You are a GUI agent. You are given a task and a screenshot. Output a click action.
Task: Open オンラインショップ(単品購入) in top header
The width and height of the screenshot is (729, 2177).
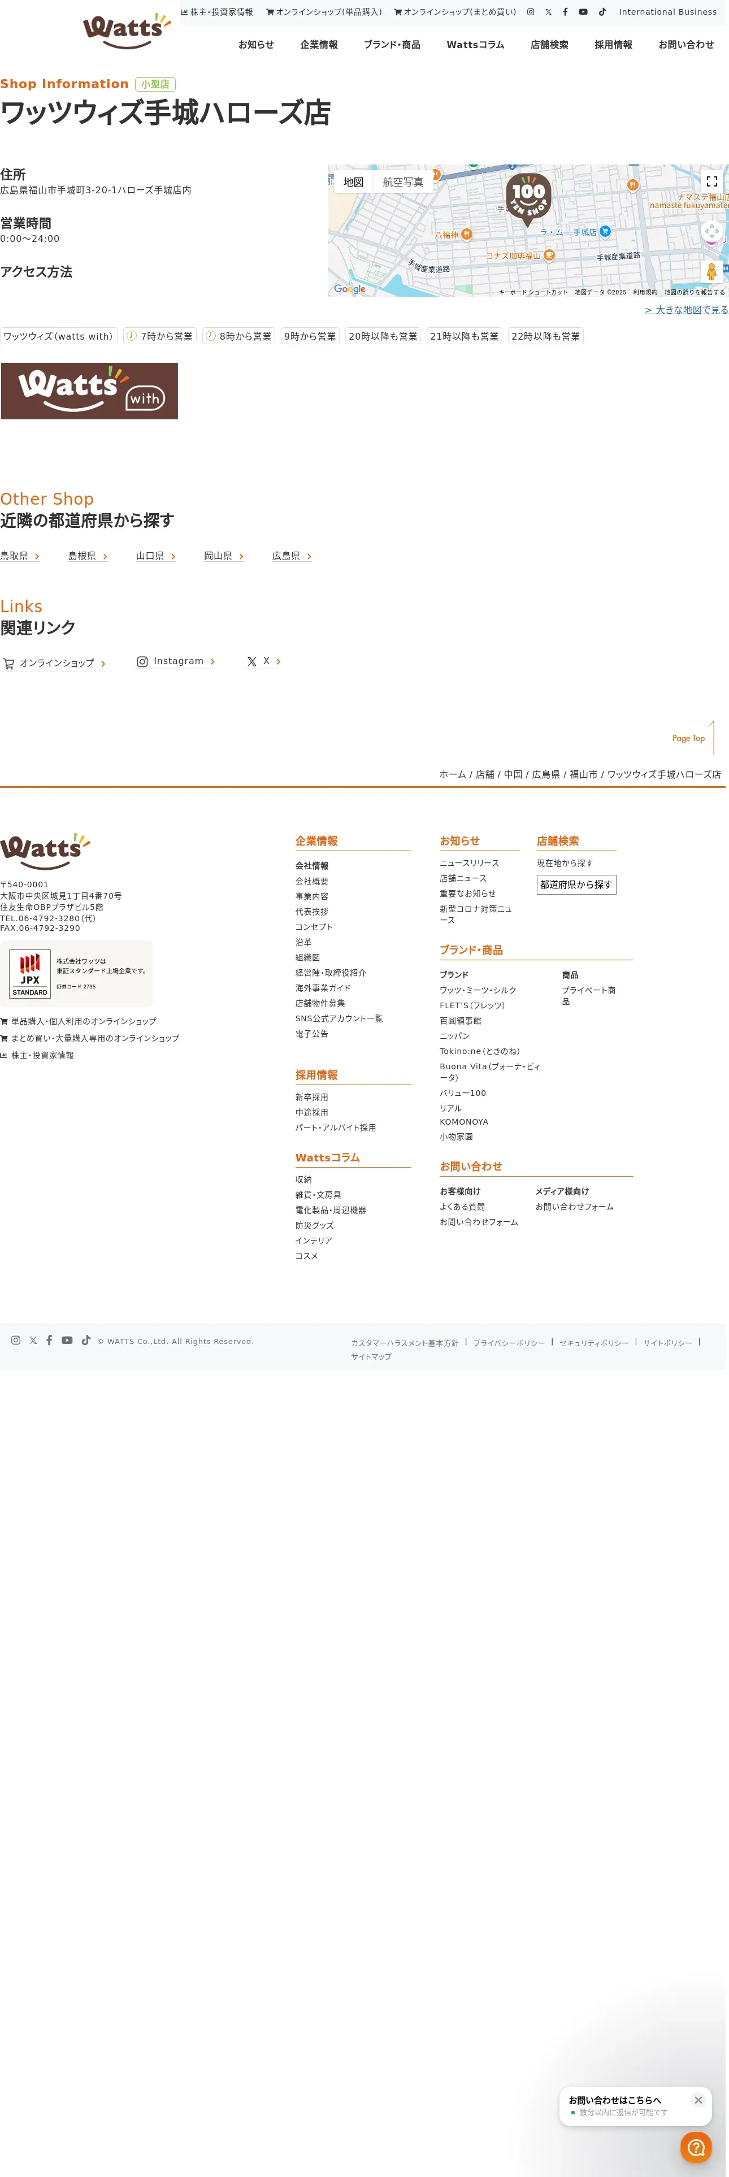pyautogui.click(x=324, y=12)
